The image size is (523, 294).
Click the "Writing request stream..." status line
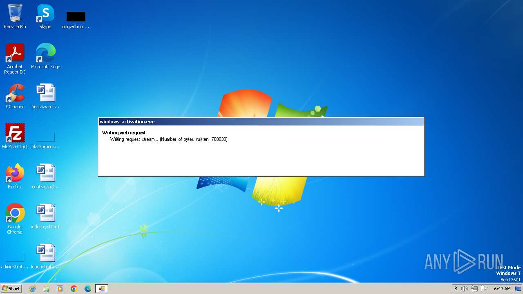point(169,139)
